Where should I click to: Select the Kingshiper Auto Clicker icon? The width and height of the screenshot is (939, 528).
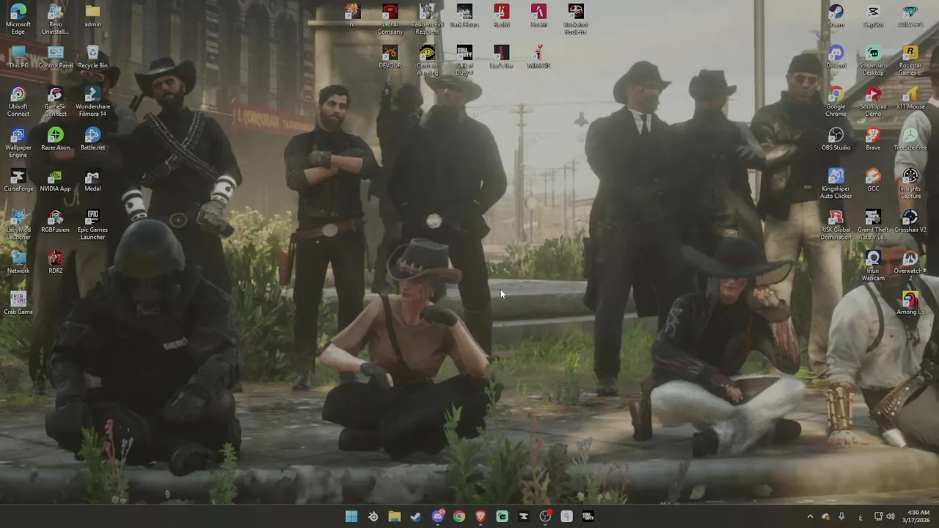[836, 183]
